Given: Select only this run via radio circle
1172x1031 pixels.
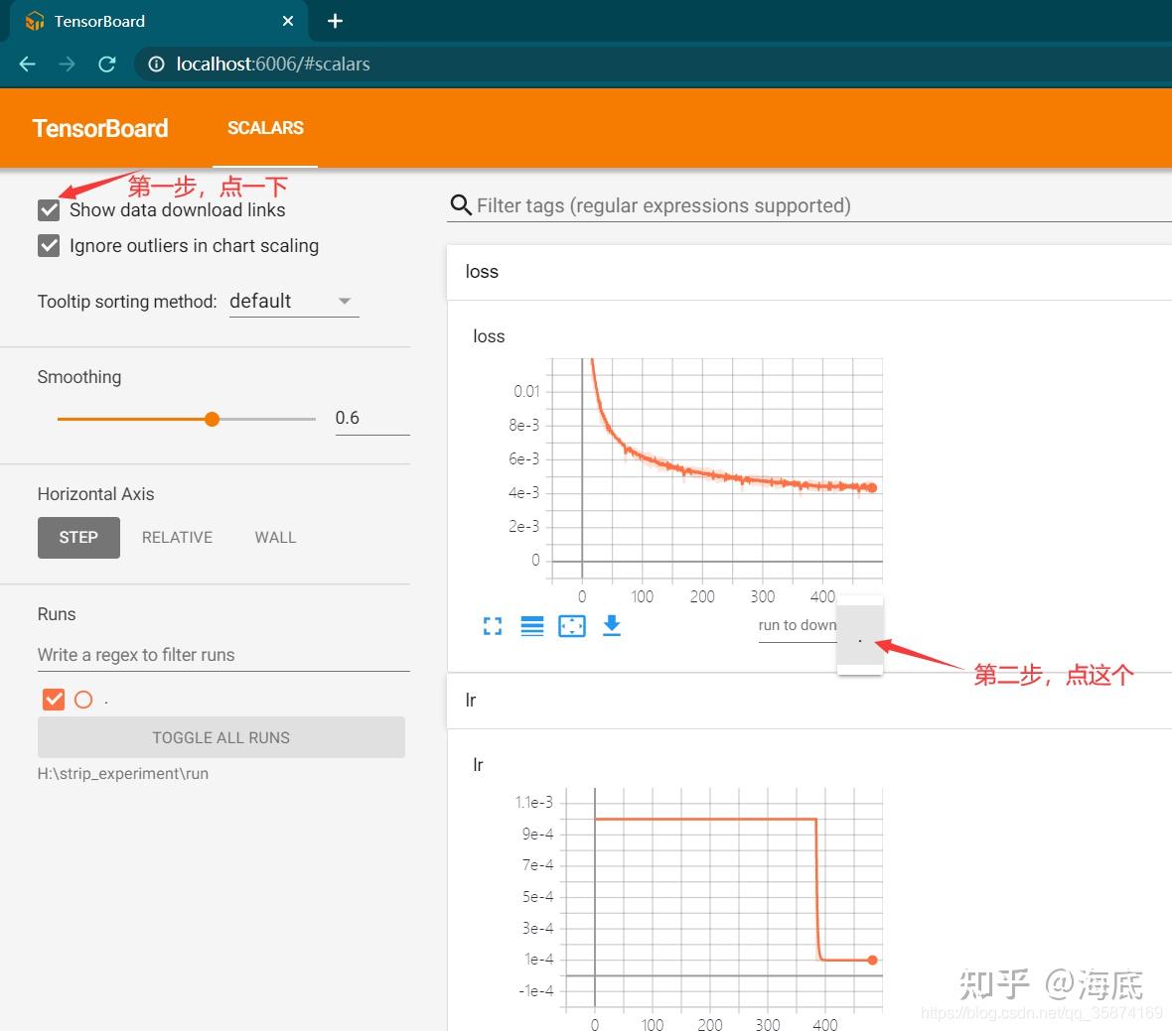Looking at the screenshot, I should tap(83, 700).
